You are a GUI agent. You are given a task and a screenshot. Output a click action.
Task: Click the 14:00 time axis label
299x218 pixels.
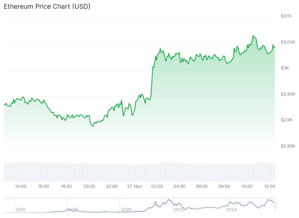click(21, 187)
